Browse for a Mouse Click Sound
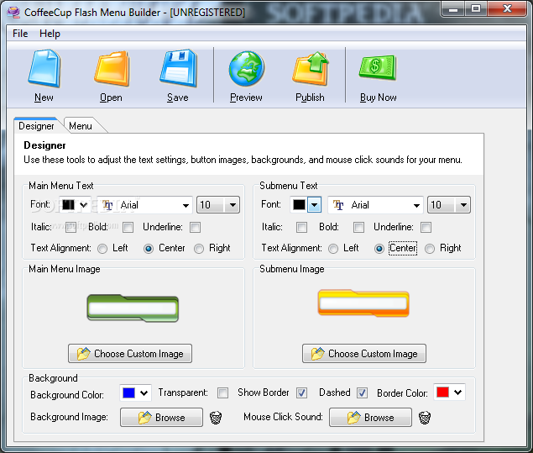The width and height of the screenshot is (533, 453). pos(370,417)
